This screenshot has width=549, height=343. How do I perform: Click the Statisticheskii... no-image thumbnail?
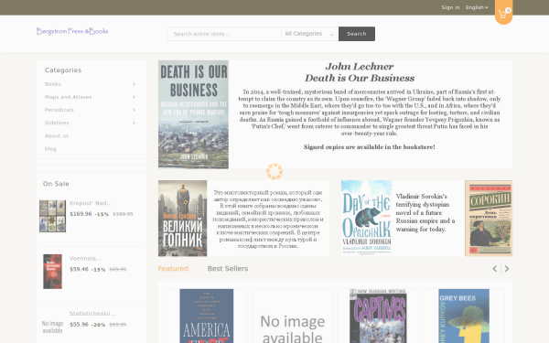click(52, 327)
